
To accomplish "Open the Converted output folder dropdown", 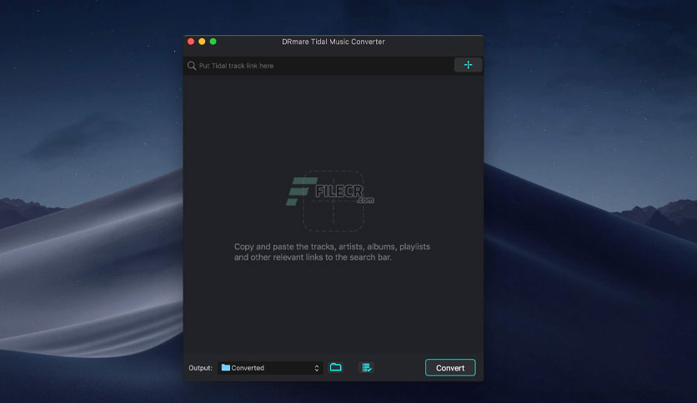I will 270,368.
